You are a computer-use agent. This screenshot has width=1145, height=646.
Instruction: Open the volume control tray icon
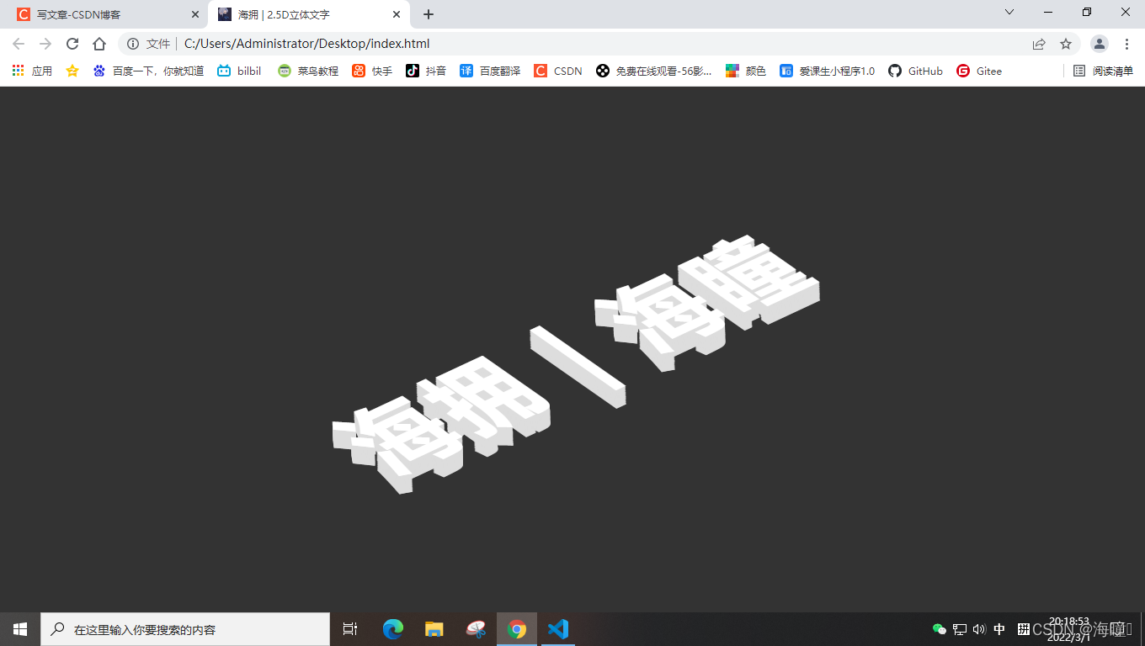pos(979,629)
